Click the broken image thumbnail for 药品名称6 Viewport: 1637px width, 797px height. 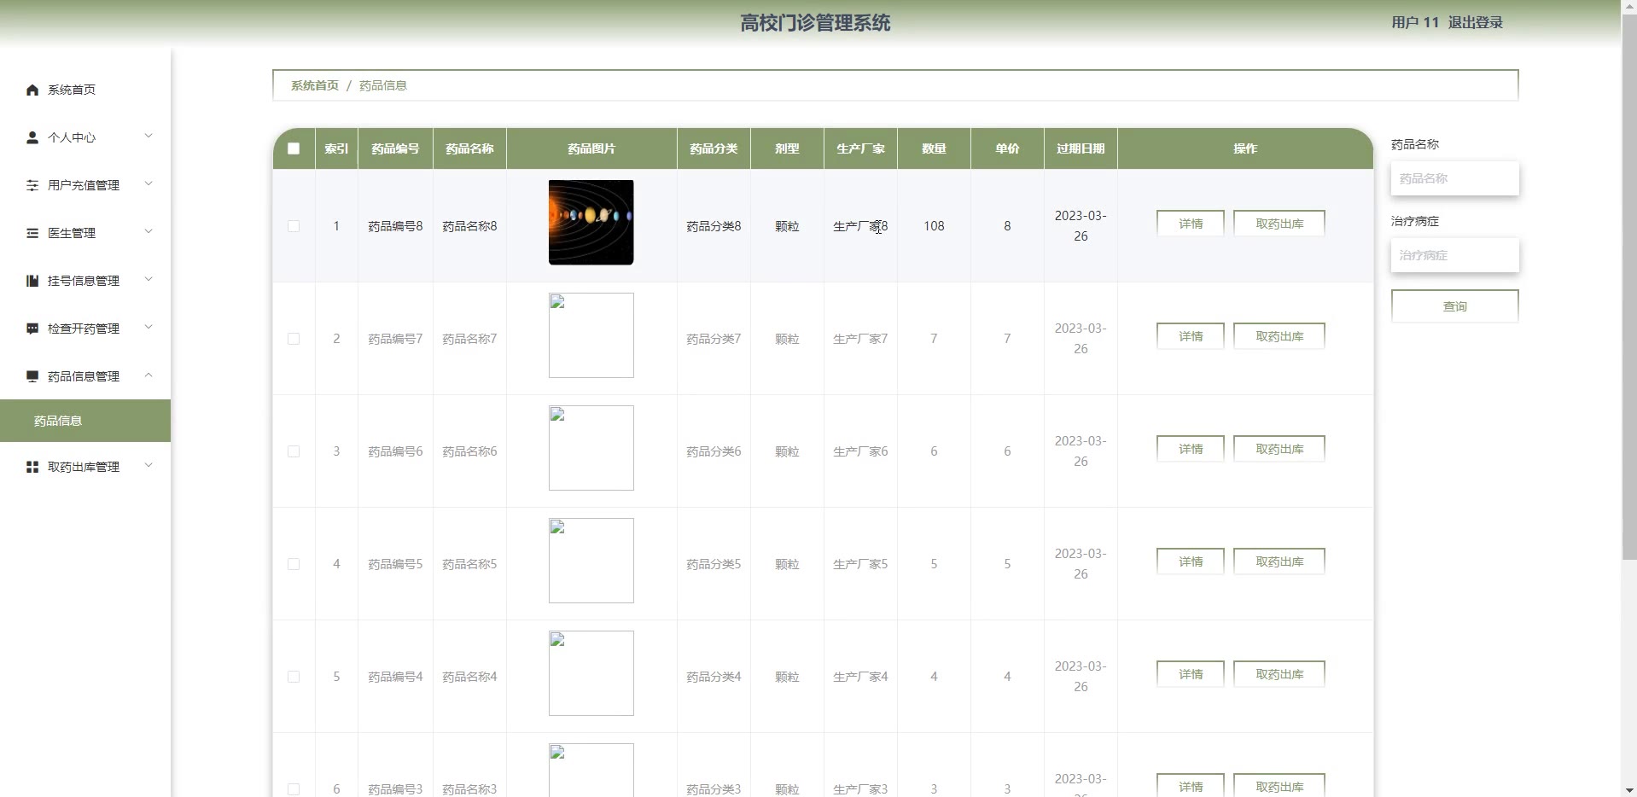(x=591, y=448)
